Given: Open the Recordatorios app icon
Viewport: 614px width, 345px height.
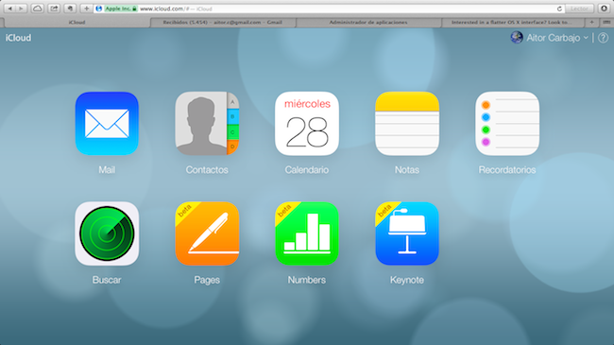Looking at the screenshot, I should coord(507,124).
